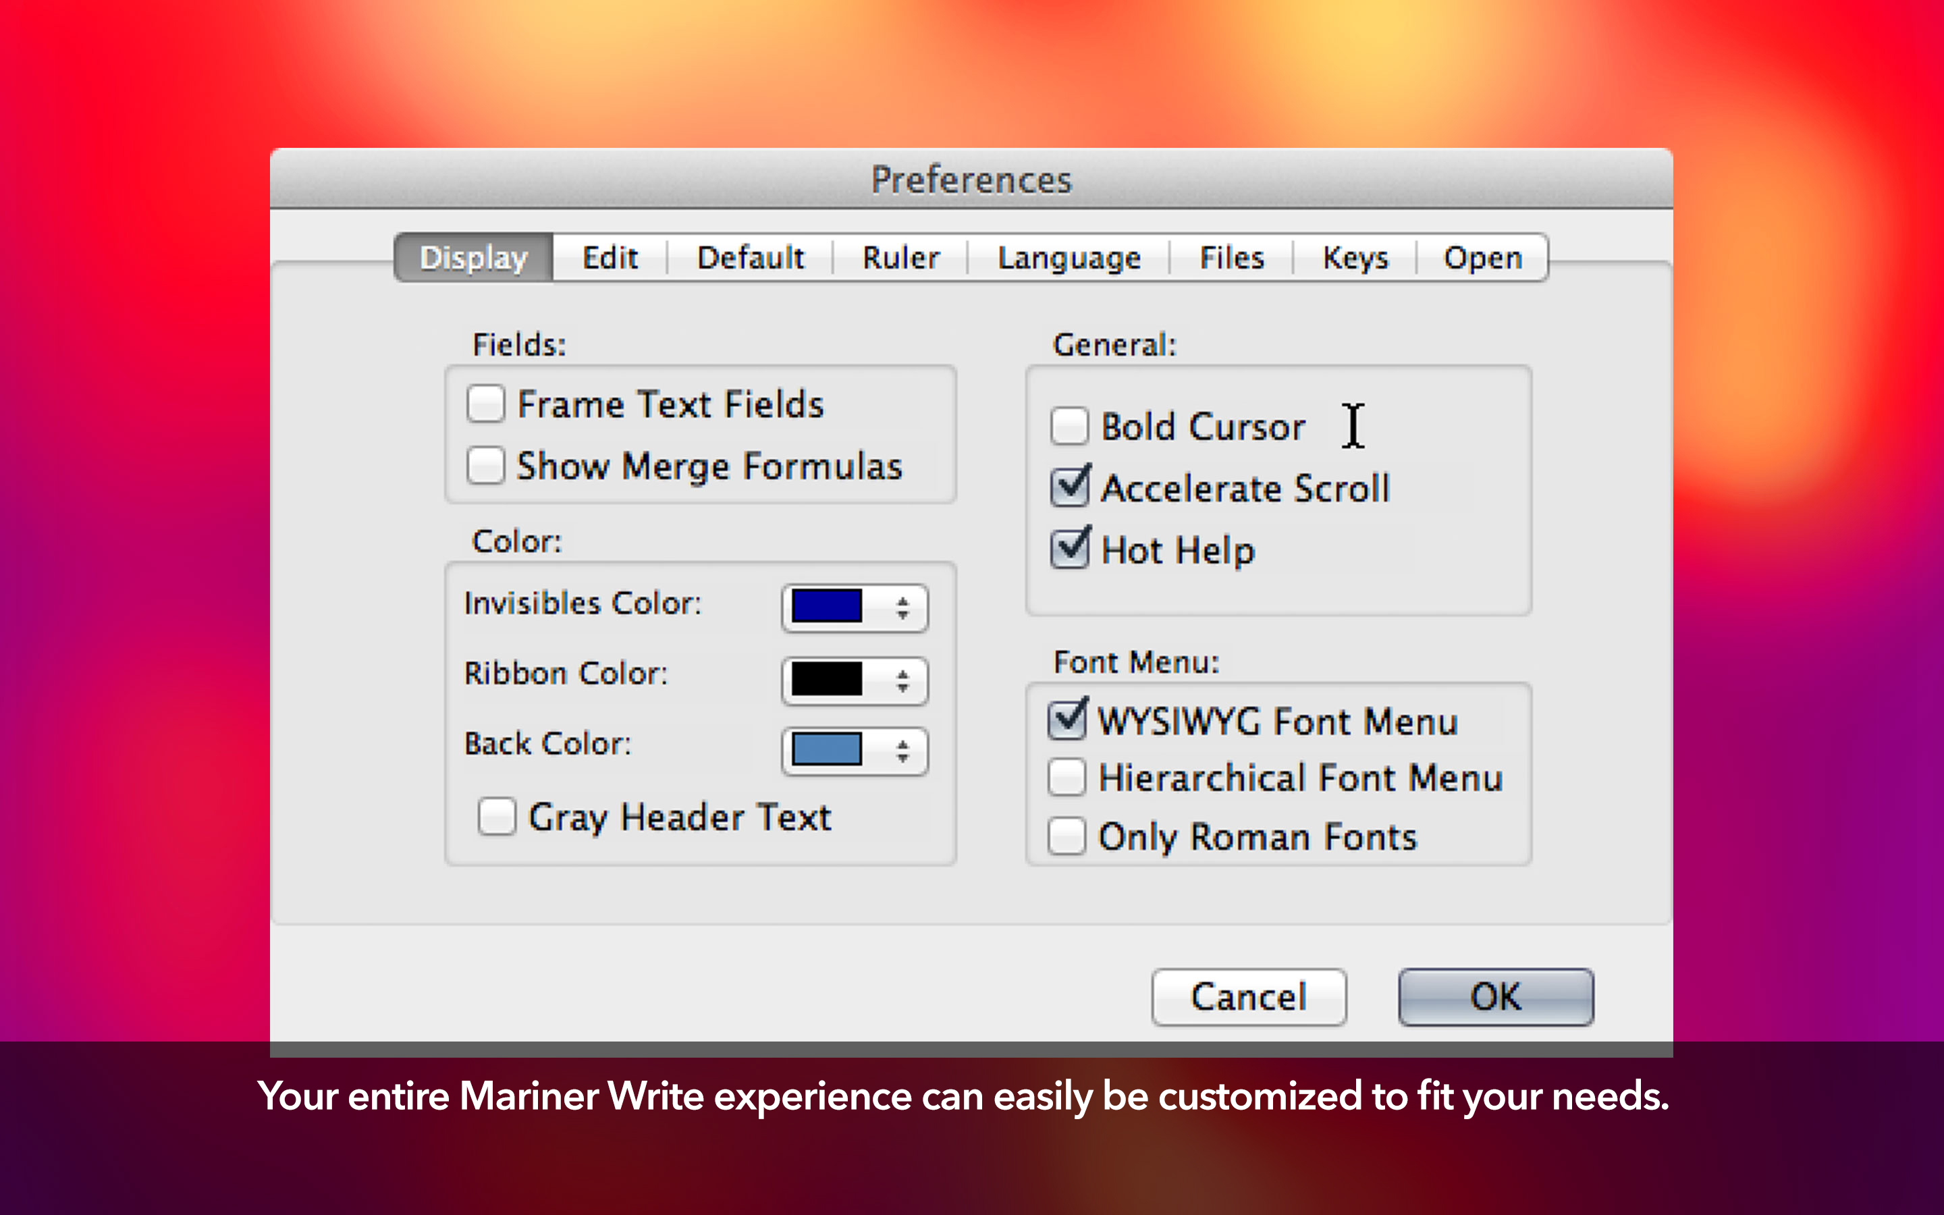Enable Only Roman Fonts option
Image resolution: width=1944 pixels, height=1215 pixels.
[x=1069, y=837]
